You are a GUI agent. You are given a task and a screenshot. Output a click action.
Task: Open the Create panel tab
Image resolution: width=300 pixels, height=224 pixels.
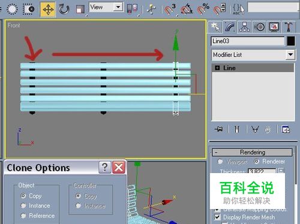[x=215, y=27]
